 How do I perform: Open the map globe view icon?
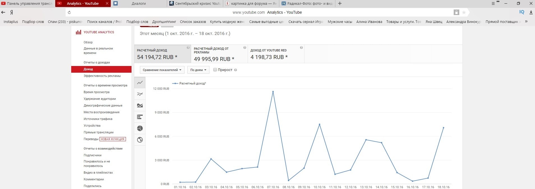pos(140,140)
